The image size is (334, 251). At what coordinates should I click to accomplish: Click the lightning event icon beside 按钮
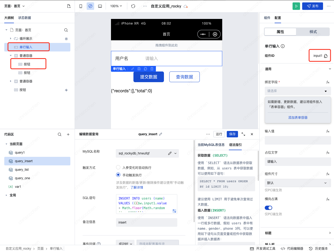(66, 90)
